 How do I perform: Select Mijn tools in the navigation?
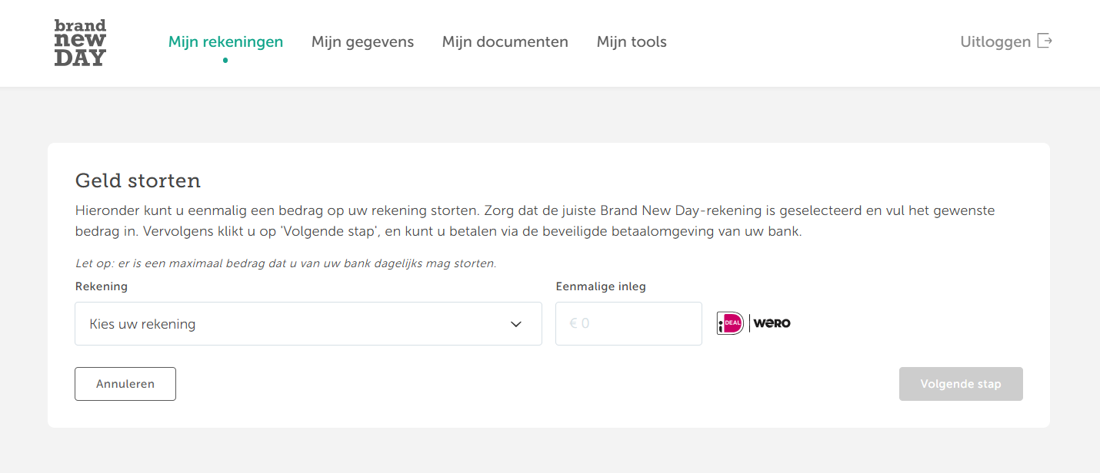click(632, 41)
